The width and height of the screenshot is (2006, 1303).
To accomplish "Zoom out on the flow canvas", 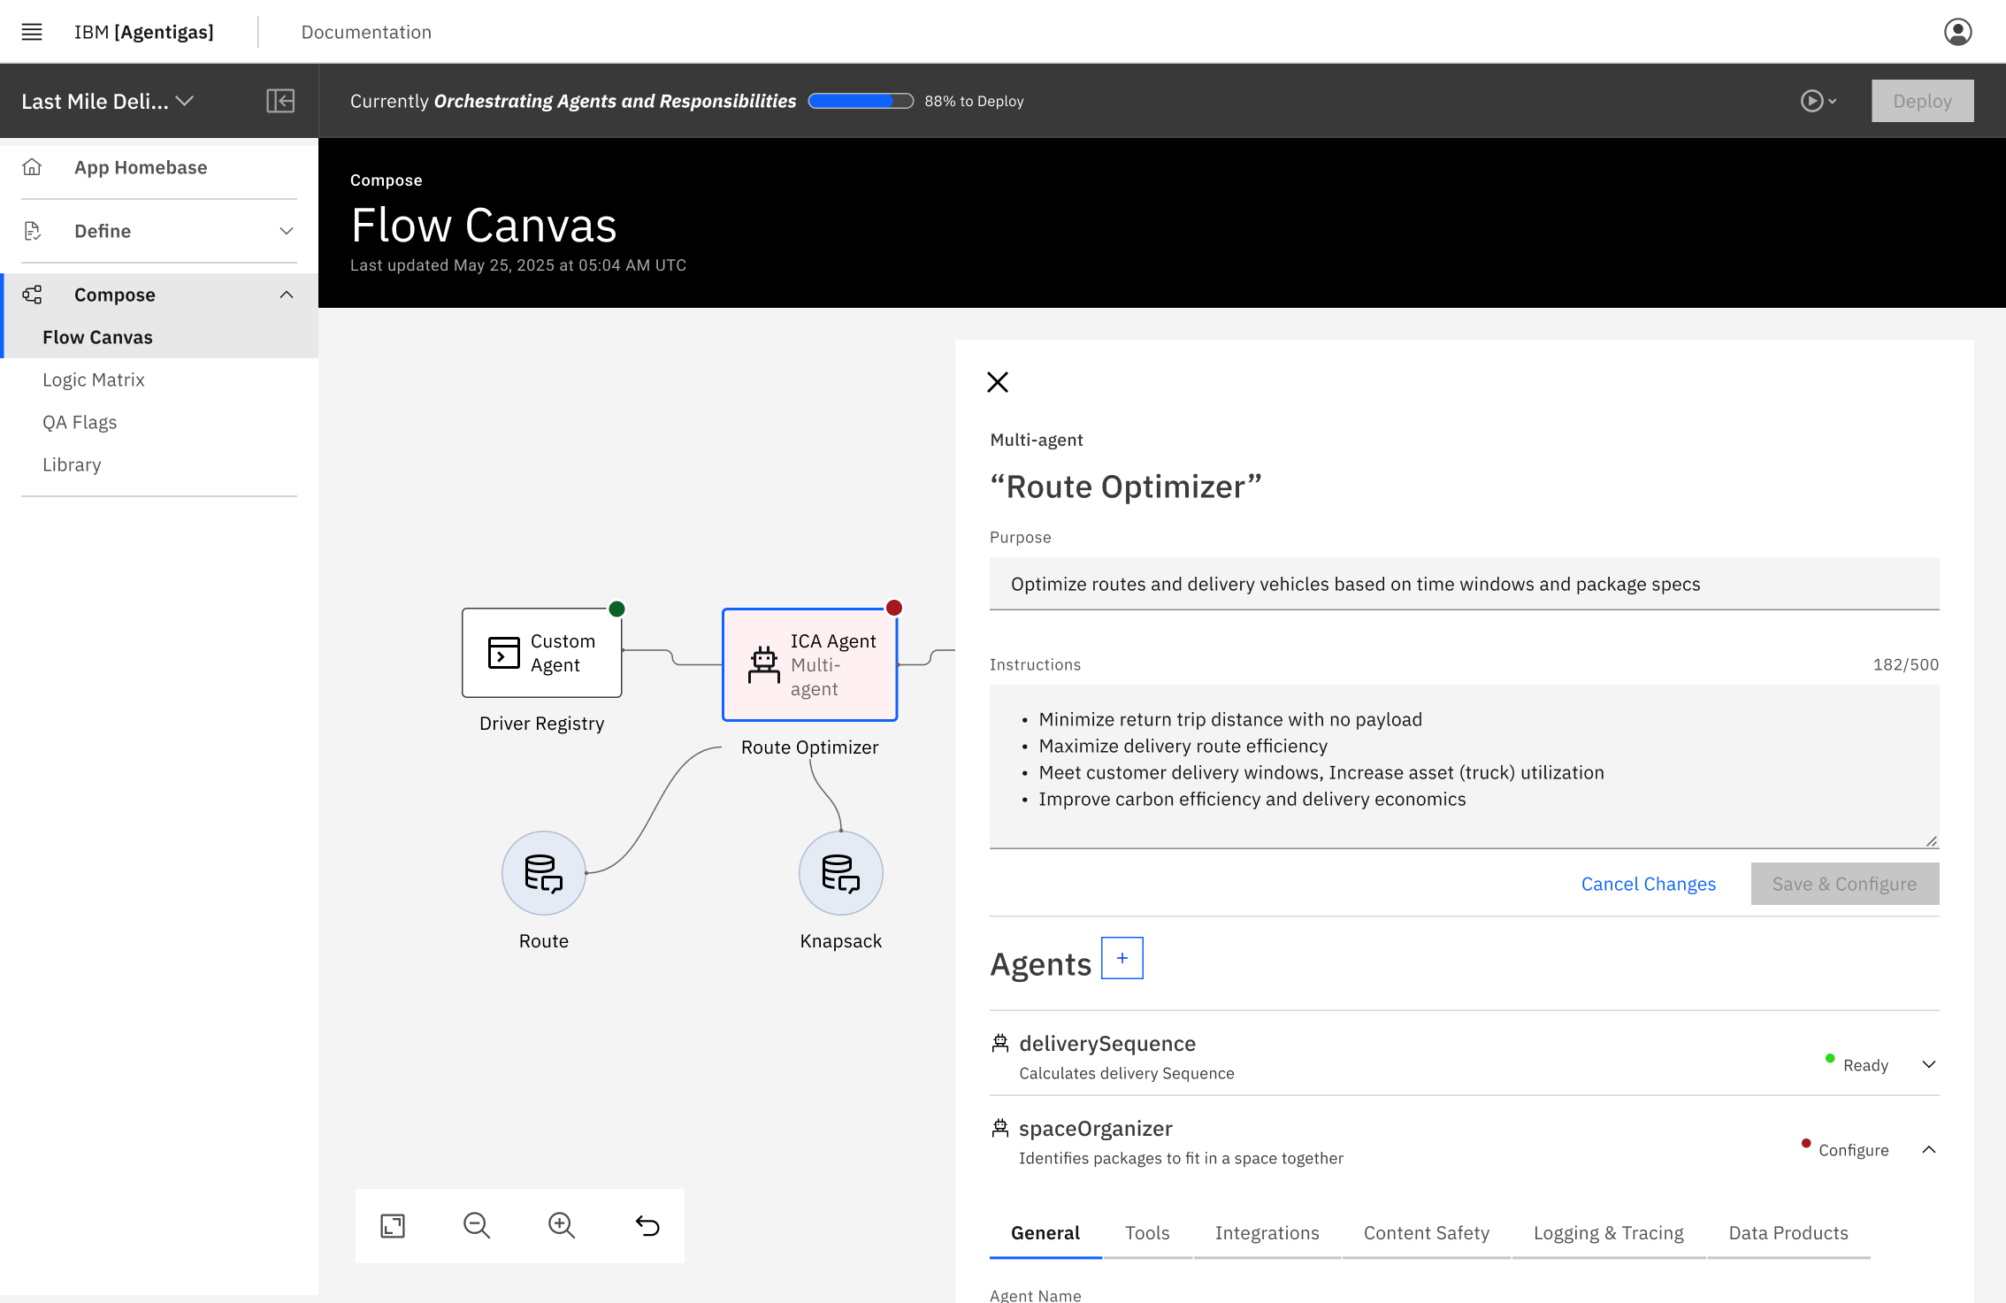I will 477,1226.
